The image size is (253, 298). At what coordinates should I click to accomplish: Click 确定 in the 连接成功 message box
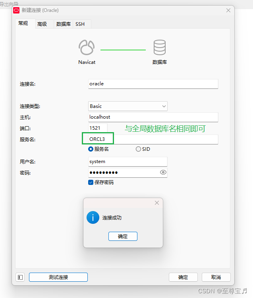point(123,236)
